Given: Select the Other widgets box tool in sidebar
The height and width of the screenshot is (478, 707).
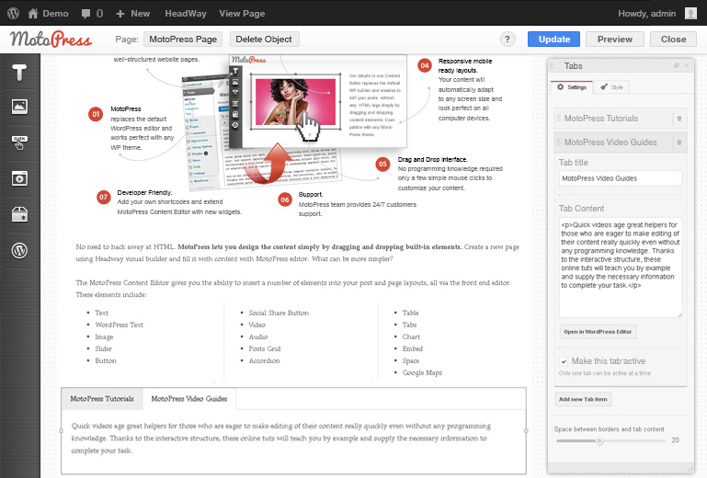Looking at the screenshot, I should click(x=19, y=215).
